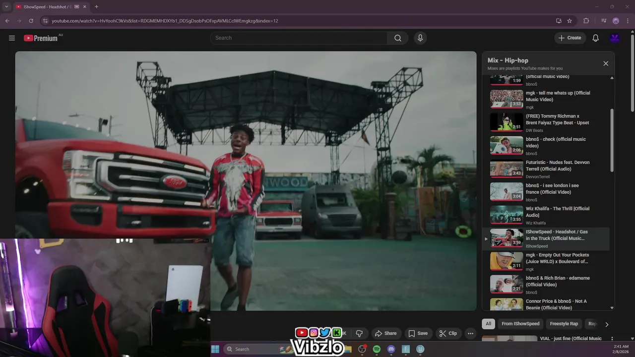Select the Freestyle Rap filter chip
The image size is (635, 357).
tap(564, 324)
